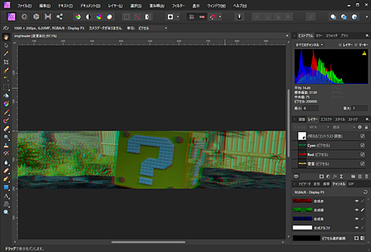The height and width of the screenshot is (252, 371).
Task: Switch to the Photo persona
Action: tap(11, 17)
